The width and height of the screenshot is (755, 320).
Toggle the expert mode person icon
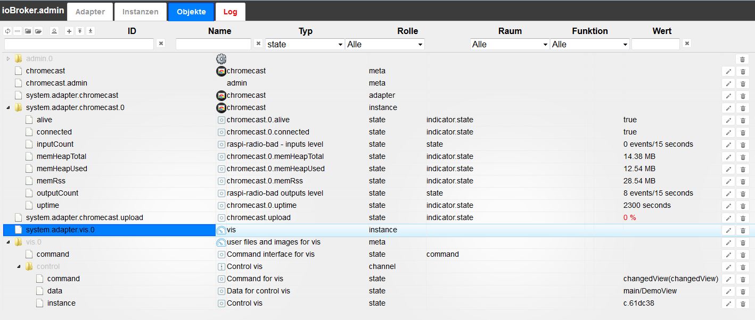54,31
